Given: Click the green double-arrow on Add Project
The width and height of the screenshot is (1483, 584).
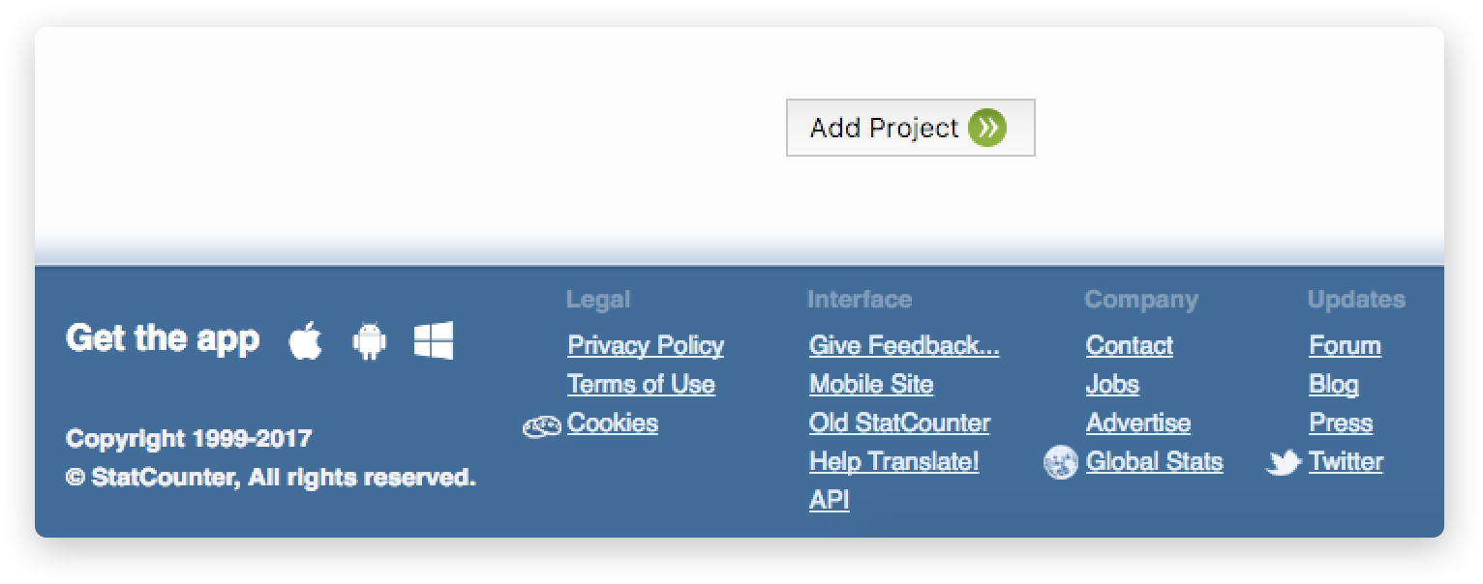Looking at the screenshot, I should (x=987, y=127).
